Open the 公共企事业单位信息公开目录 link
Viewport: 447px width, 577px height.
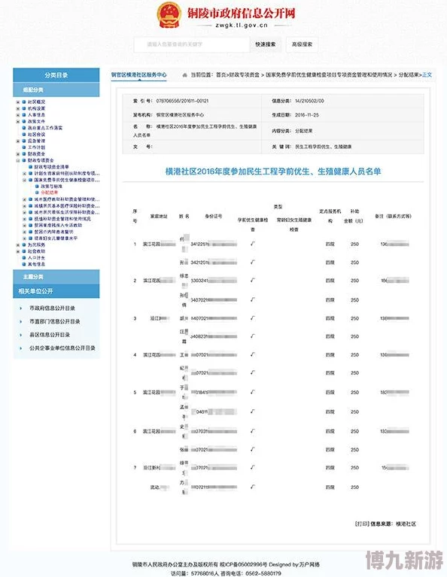[62, 348]
